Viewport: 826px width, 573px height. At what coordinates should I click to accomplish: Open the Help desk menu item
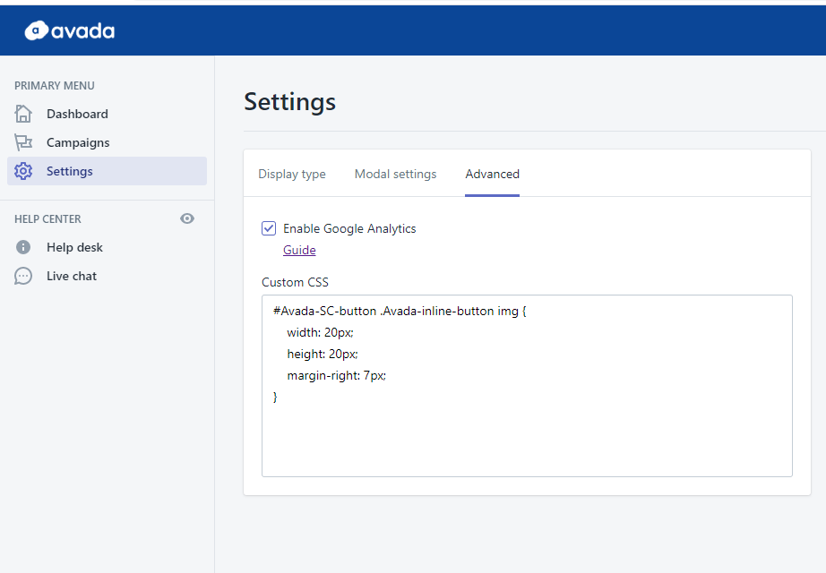point(74,247)
